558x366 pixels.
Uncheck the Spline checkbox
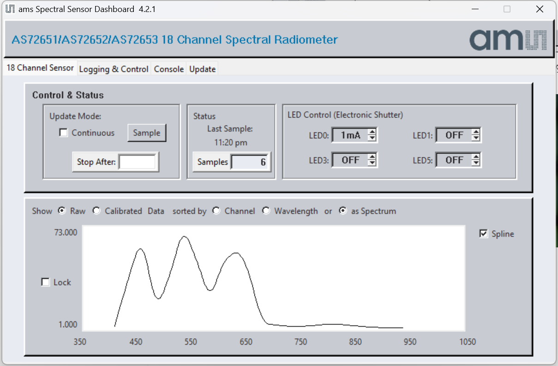point(484,234)
